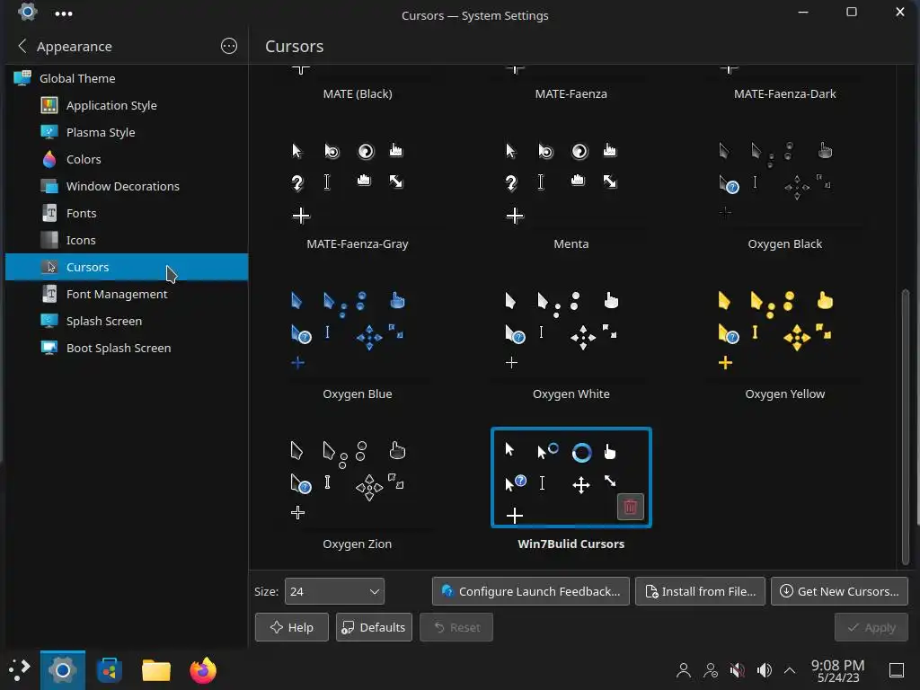The image size is (920, 690).
Task: Click the MATE (Black) theme label
Action: (x=358, y=93)
